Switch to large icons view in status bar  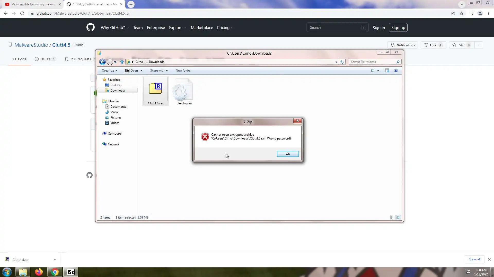click(398, 217)
